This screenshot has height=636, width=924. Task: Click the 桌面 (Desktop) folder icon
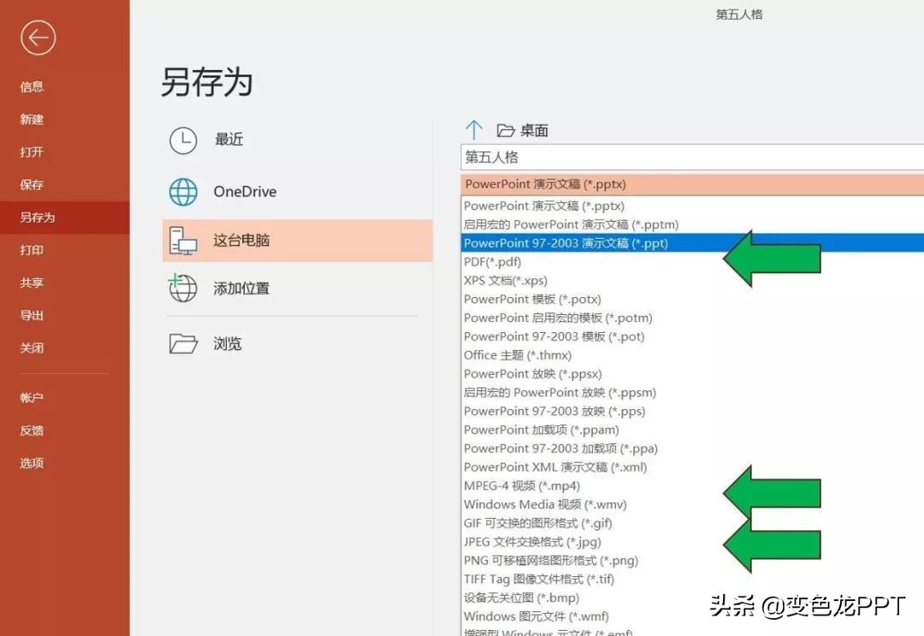pyautogui.click(x=504, y=129)
